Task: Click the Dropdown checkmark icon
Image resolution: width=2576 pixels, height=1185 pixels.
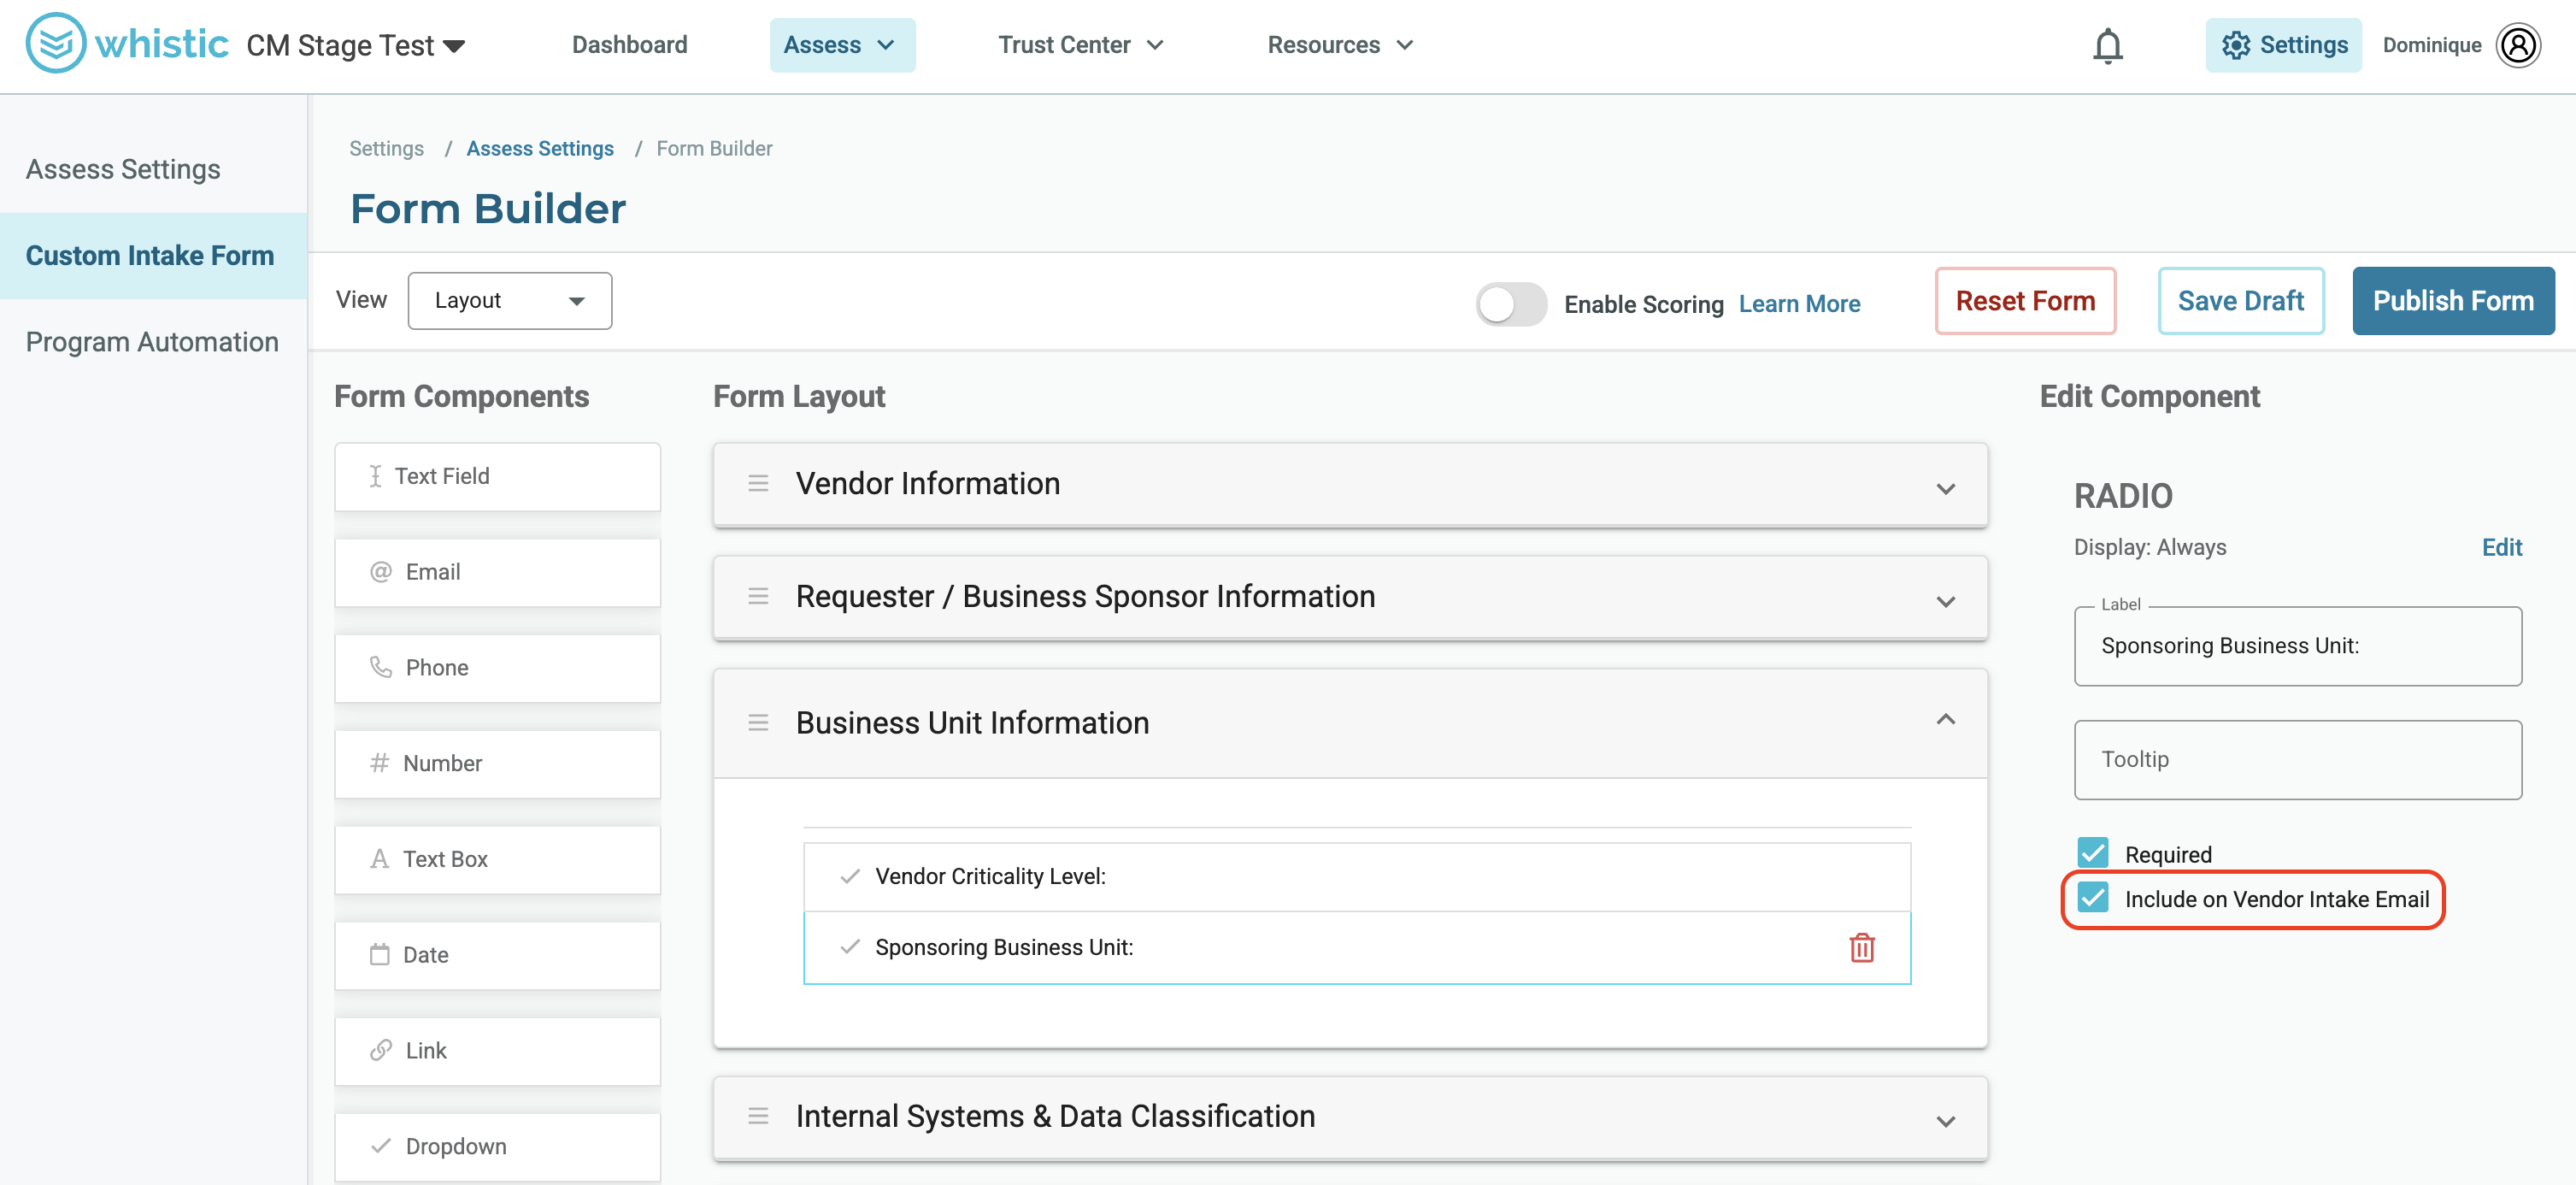Action: coord(380,1146)
